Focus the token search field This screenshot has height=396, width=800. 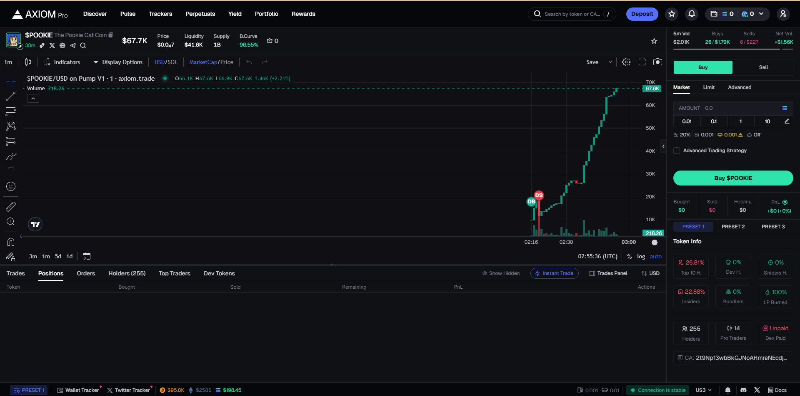pyautogui.click(x=572, y=14)
